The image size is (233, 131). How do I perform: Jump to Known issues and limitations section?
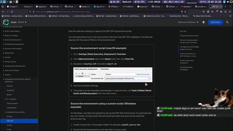[x=187, y=62]
